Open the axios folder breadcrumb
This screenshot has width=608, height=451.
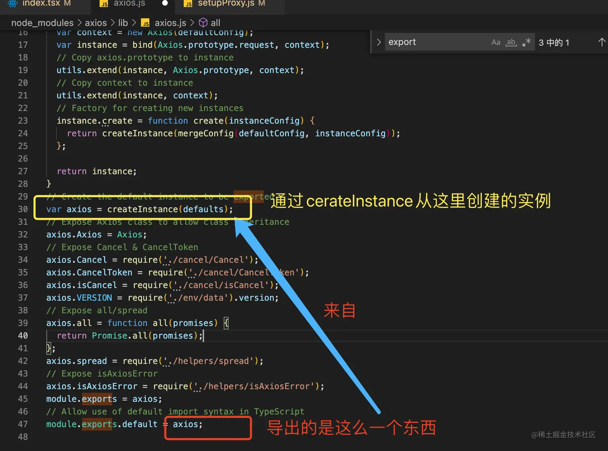tap(96, 23)
